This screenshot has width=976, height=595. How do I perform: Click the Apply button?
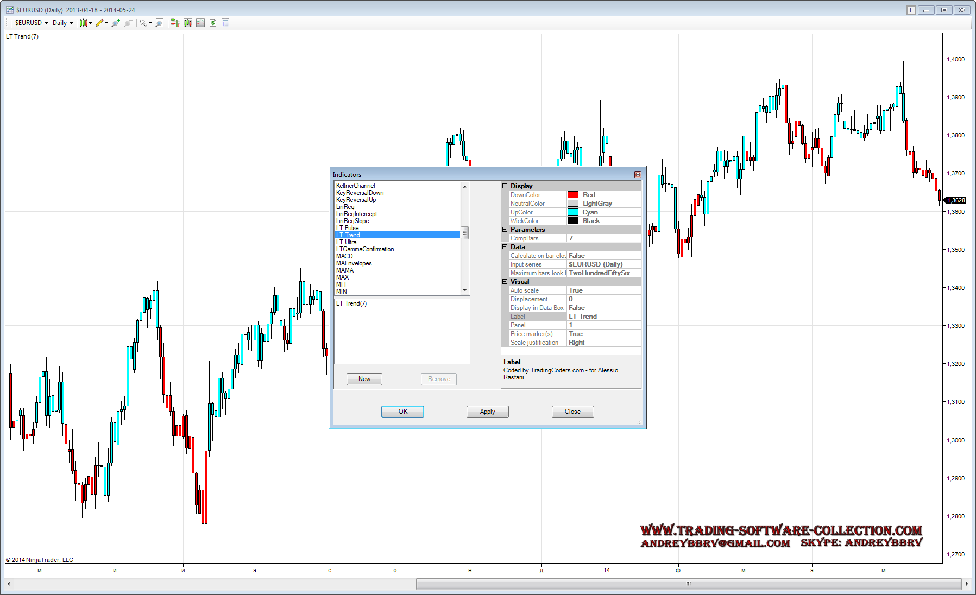point(487,412)
